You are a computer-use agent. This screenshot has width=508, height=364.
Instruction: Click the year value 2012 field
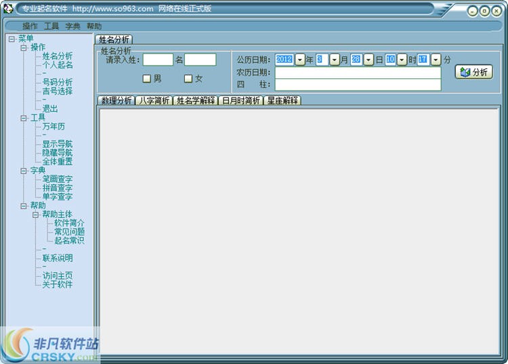[284, 60]
